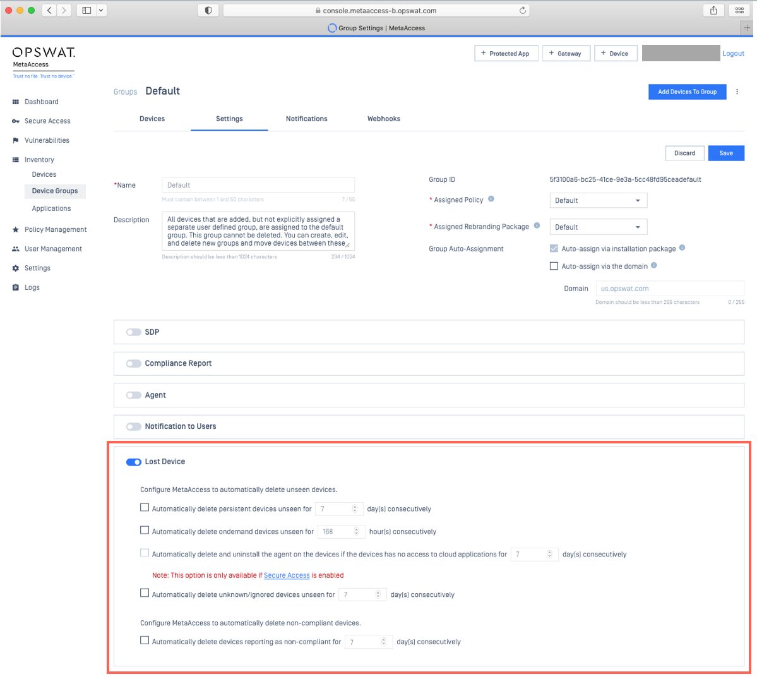
Task: Click the Safari address bar
Action: click(376, 11)
